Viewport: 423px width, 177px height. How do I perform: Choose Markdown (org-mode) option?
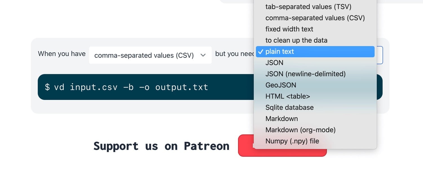[315, 130]
